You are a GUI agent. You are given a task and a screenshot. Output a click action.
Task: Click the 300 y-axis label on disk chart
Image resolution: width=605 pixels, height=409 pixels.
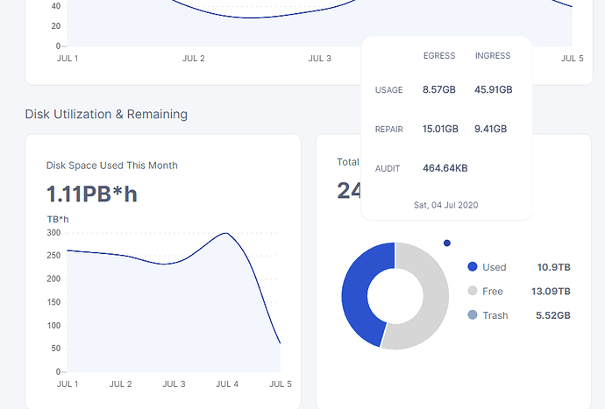[53, 233]
